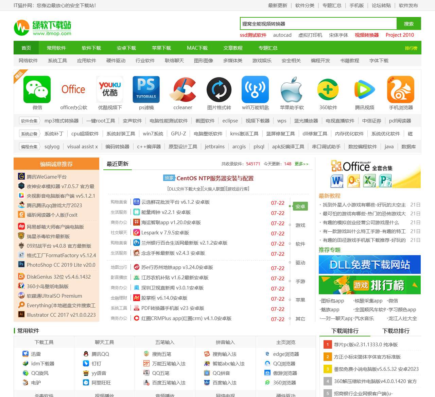435x397 pixels.
Task: Click the search input field
Action: pos(318,23)
